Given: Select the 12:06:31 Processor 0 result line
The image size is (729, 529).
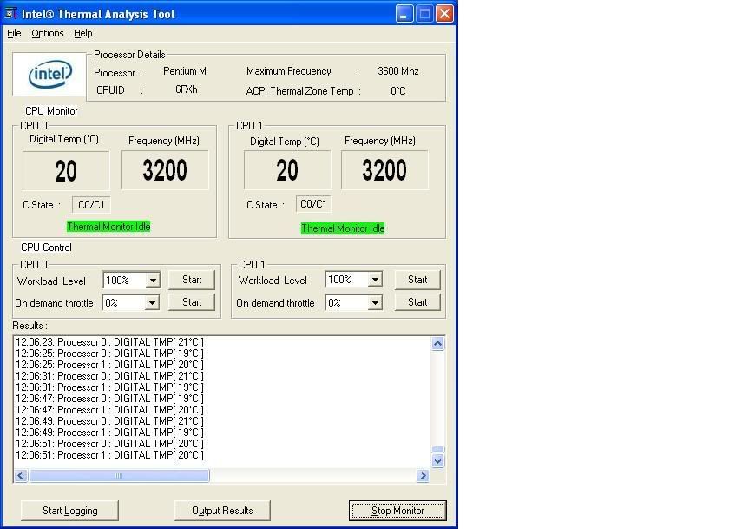Looking at the screenshot, I should coord(109,376).
